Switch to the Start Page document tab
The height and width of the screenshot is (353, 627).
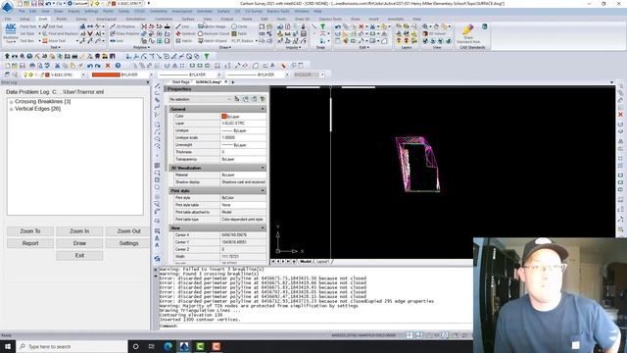[x=180, y=82]
